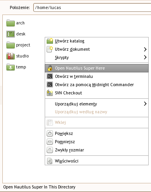Screen dimensions: 151x192
Task: Click the project folder icon
Action: point(11,45)
